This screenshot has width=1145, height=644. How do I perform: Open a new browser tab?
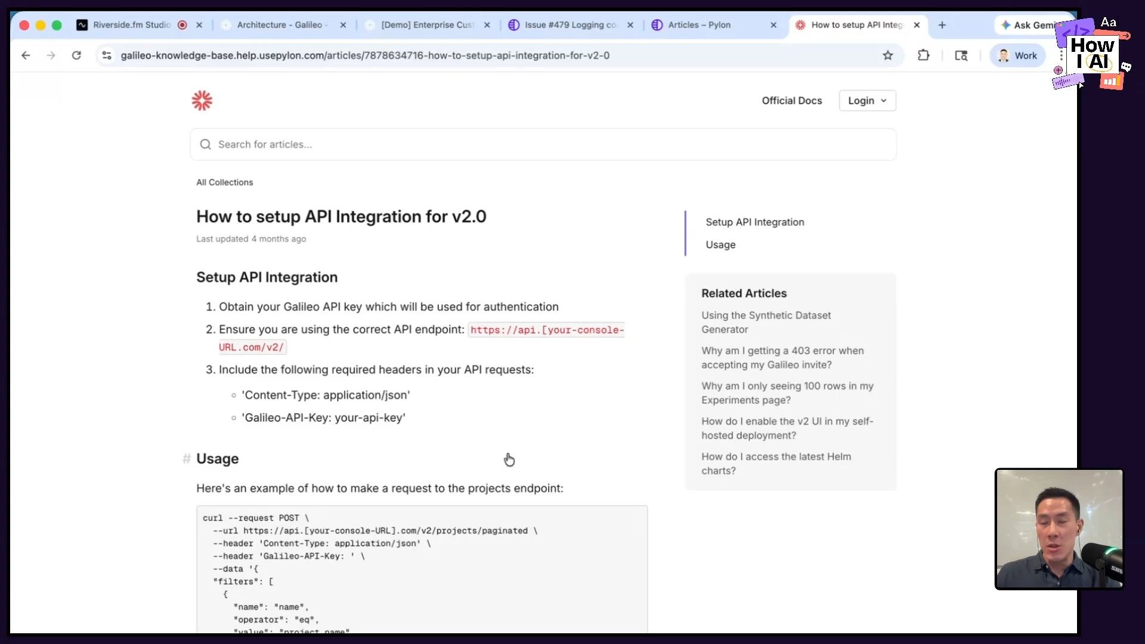[942, 25]
